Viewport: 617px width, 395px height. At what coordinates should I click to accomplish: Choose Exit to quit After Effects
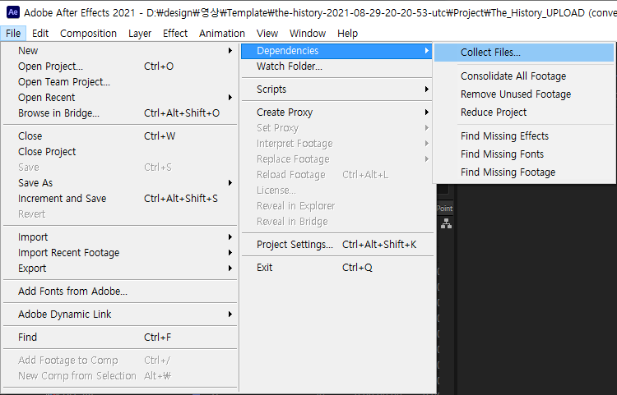point(336,268)
